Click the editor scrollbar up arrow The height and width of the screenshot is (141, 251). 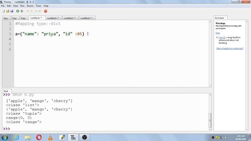[210, 22]
